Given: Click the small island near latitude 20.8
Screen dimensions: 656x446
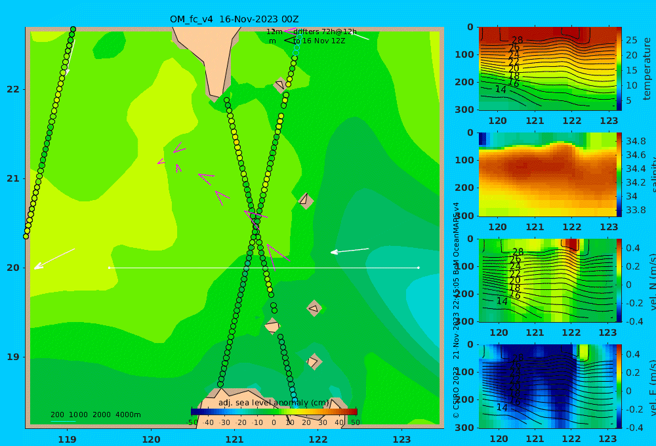Looking at the screenshot, I should pos(306,200).
